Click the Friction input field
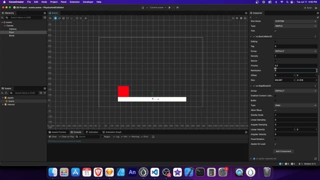The image size is (320, 180). (295, 65)
